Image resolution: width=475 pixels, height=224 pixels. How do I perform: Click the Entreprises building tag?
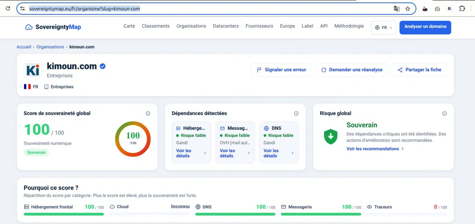click(59, 87)
